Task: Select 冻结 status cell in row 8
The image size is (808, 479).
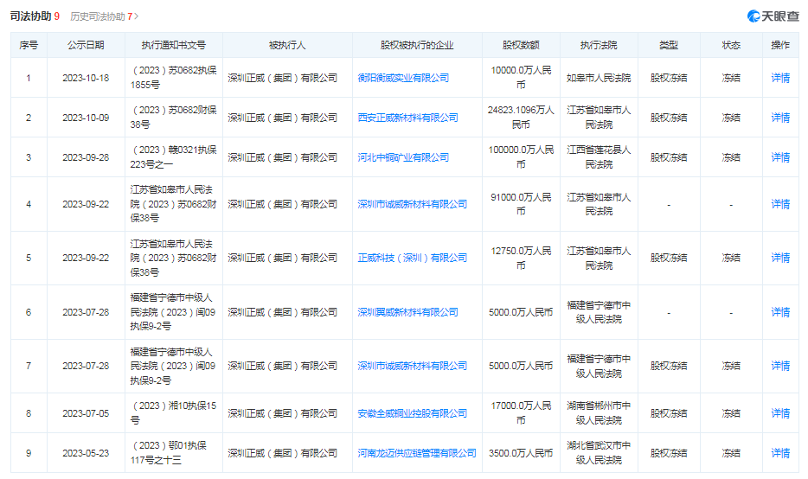Action: pos(731,413)
